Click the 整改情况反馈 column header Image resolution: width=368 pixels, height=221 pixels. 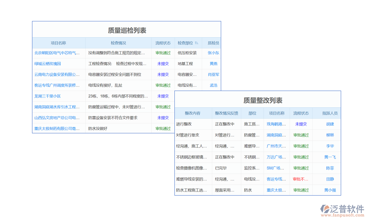pyautogui.click(x=226, y=113)
